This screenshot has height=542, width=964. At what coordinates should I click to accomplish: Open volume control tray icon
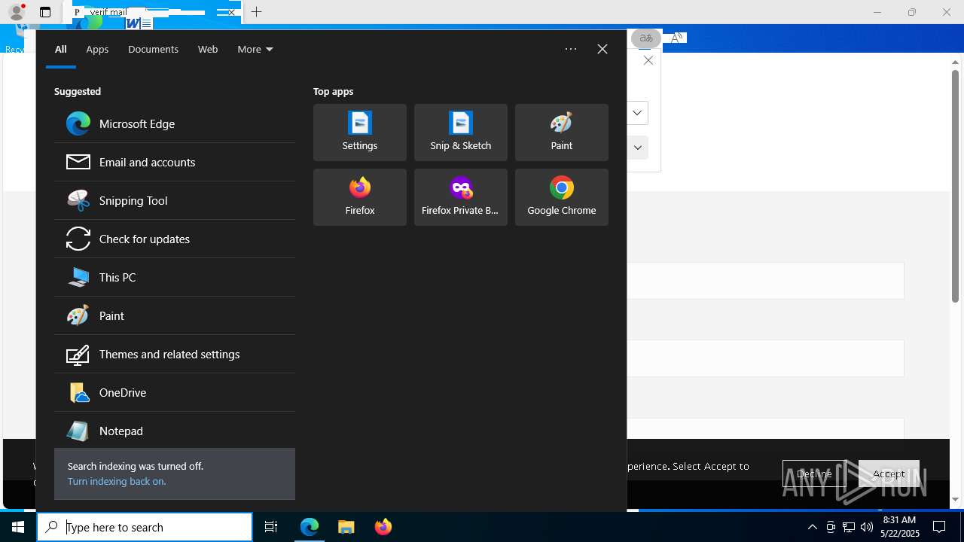(867, 527)
